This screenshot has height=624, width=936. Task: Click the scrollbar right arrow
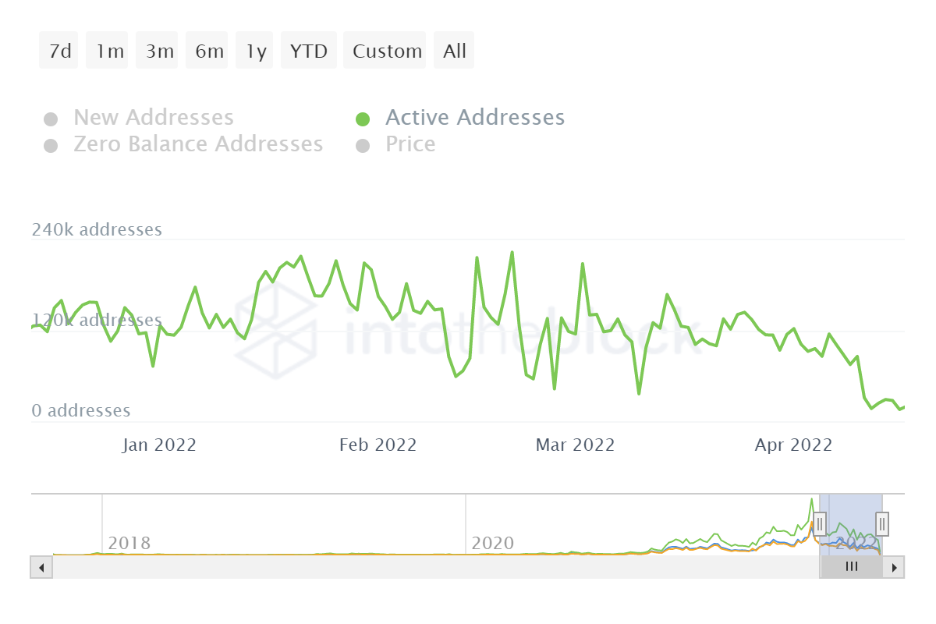click(x=895, y=567)
